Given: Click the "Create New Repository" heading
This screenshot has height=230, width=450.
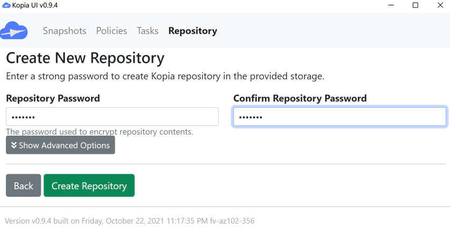Looking at the screenshot, I should click(85, 58).
